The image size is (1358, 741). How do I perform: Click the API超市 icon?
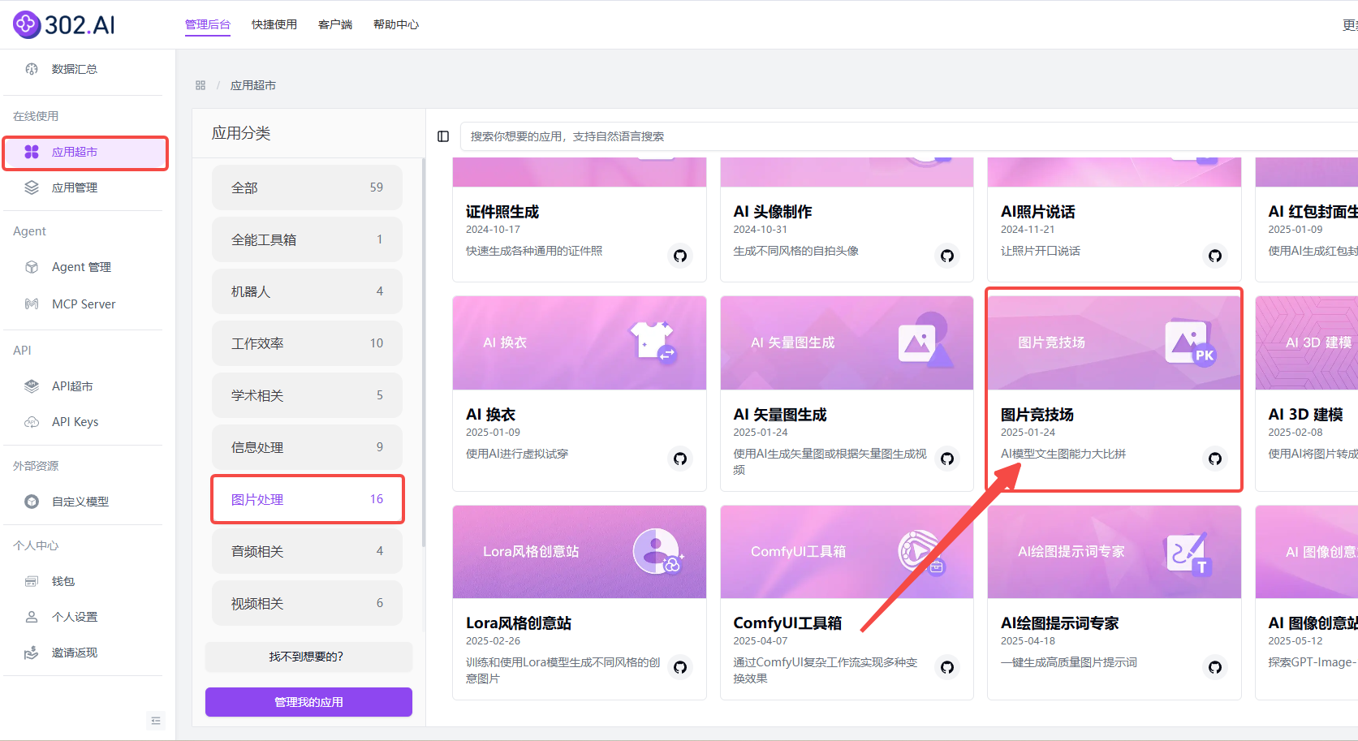pyautogui.click(x=32, y=386)
